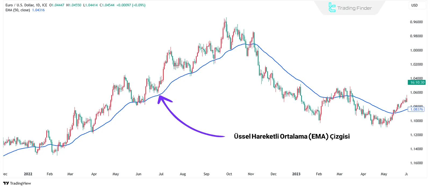Click the TradingView logo icon
430x188 pixels.
[6, 183]
